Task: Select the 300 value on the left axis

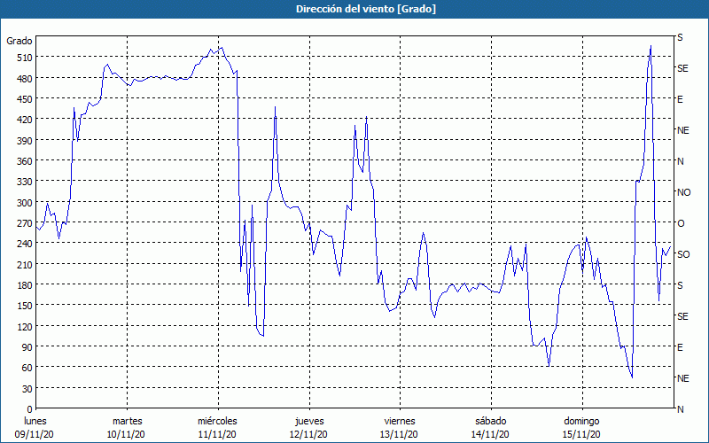Action: click(24, 202)
